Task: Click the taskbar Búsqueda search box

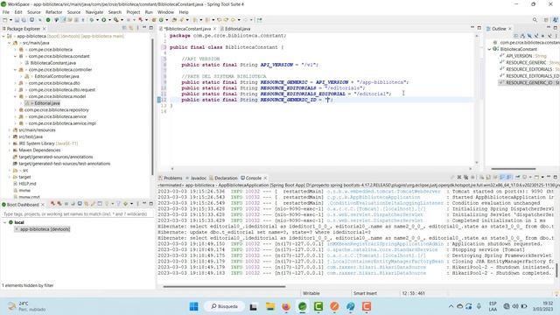Action: pyautogui.click(x=224, y=306)
